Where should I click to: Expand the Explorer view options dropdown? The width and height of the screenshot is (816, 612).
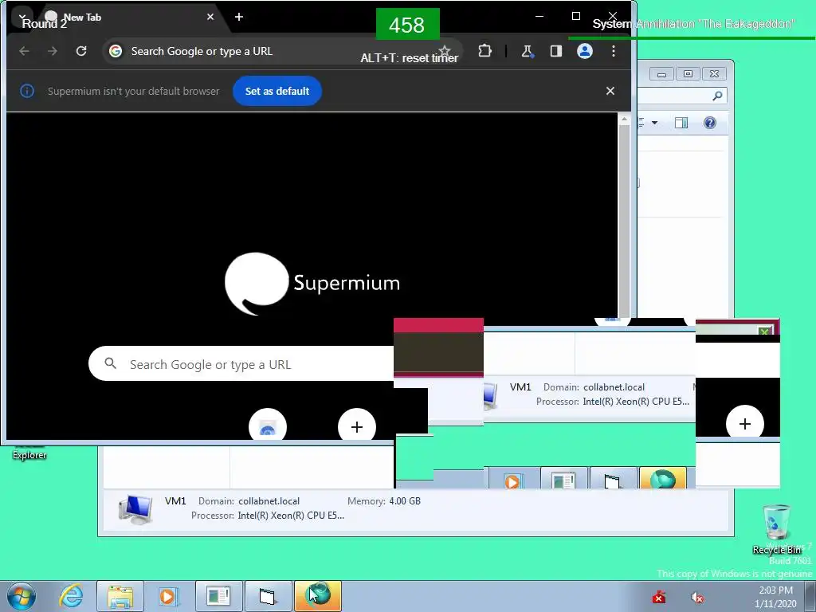[655, 123]
